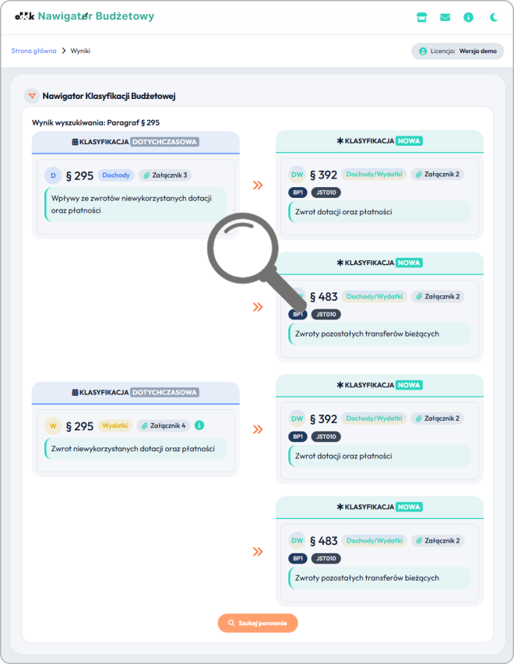Viewport: 514px width, 664px height.
Task: Click Szukaj ponownie button
Action: pyautogui.click(x=258, y=623)
